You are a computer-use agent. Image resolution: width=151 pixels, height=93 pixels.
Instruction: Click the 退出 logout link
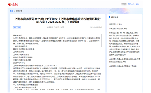[137, 4]
